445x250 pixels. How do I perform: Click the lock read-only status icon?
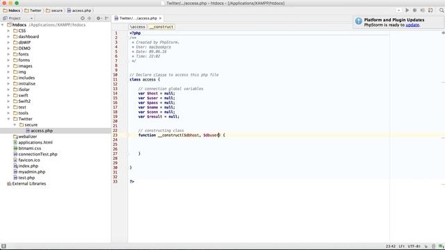pyautogui.click(x=426, y=247)
